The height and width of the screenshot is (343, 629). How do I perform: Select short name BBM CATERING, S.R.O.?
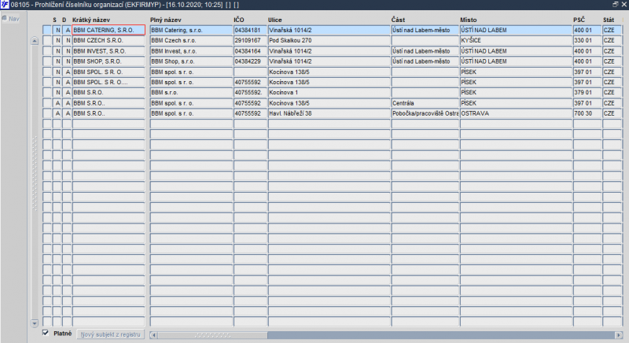pos(109,30)
